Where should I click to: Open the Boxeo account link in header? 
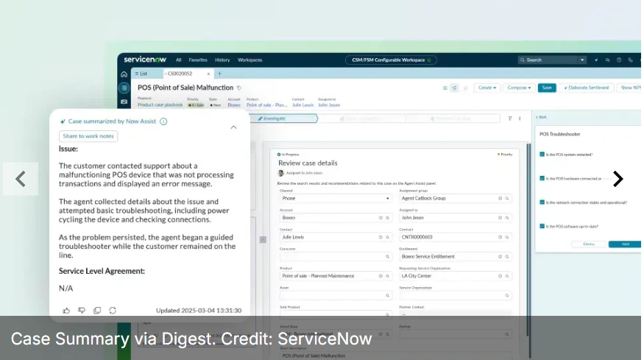[x=234, y=105]
